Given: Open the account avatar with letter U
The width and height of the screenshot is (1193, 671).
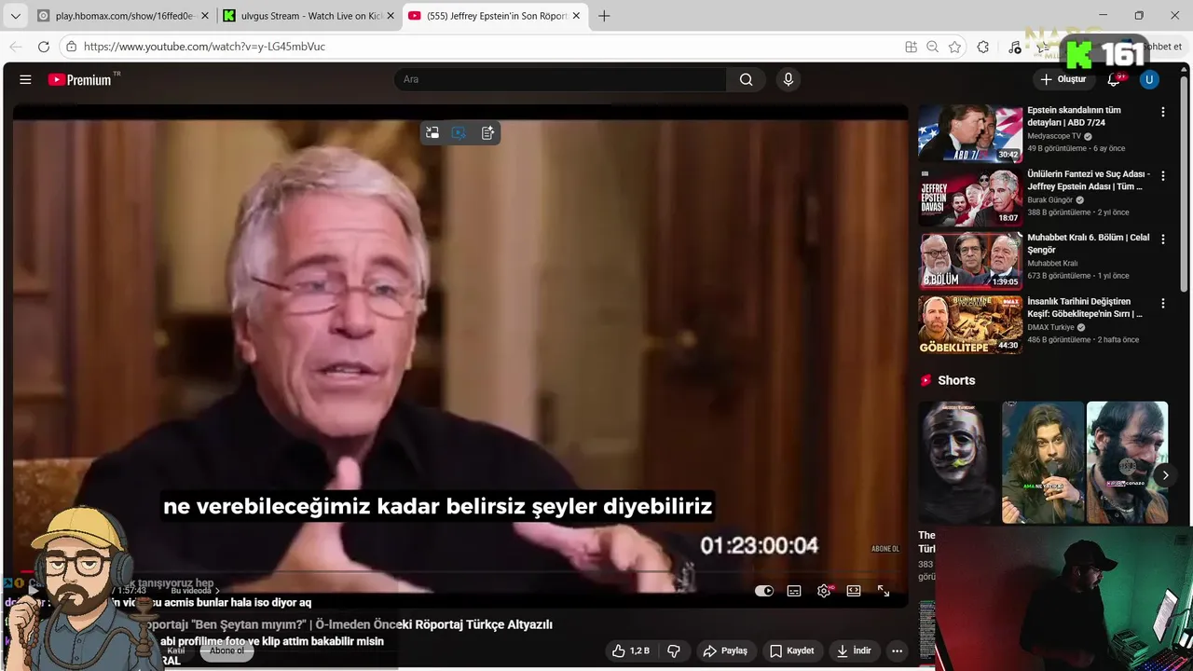Looking at the screenshot, I should click(1149, 80).
